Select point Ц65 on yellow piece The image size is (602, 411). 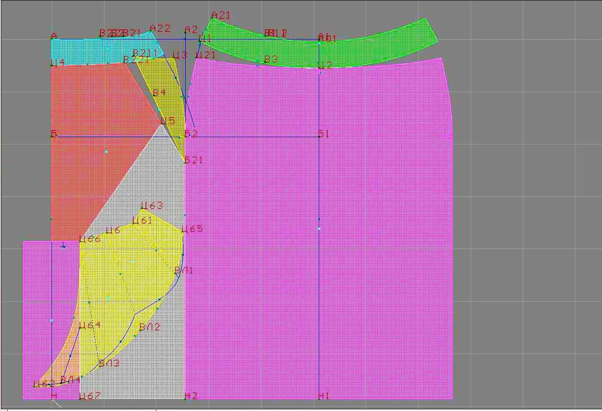pyautogui.click(x=193, y=229)
